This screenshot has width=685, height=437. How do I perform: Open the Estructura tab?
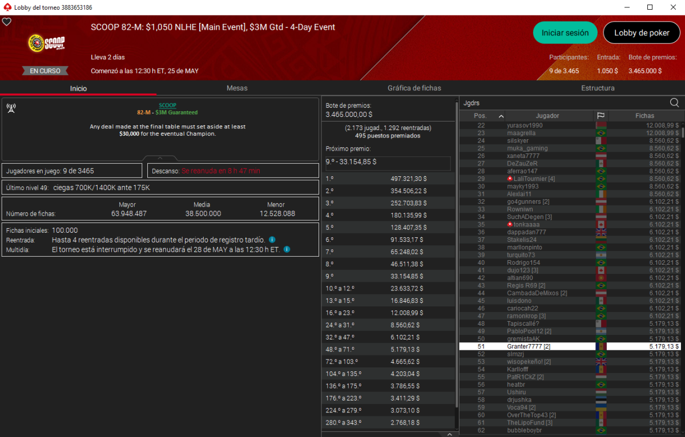598,88
